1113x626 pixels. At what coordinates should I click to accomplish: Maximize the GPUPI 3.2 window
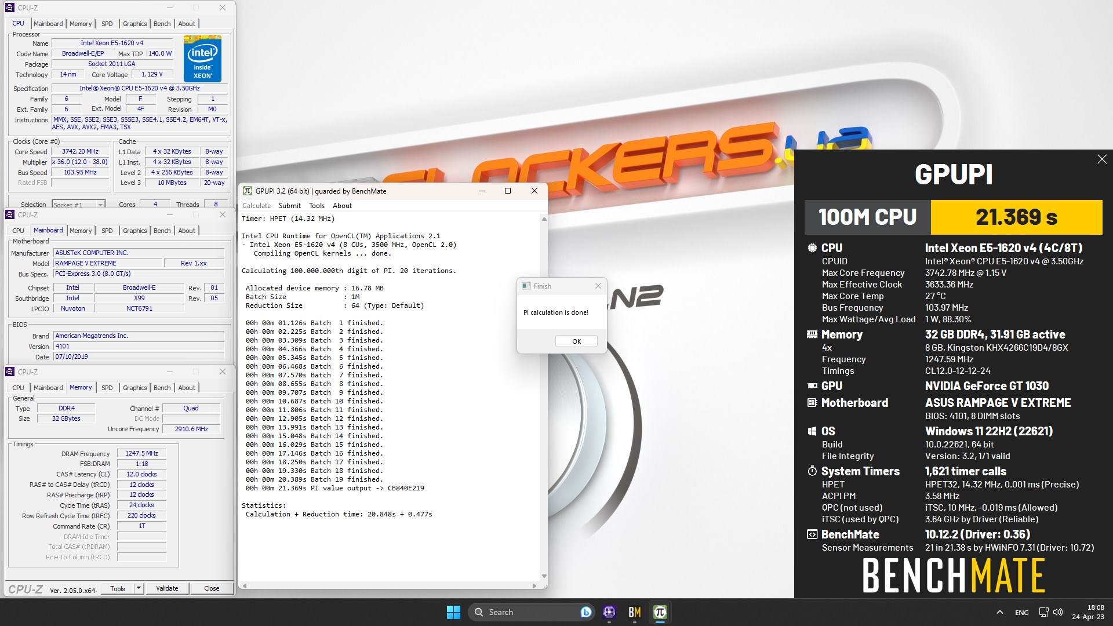click(x=508, y=191)
